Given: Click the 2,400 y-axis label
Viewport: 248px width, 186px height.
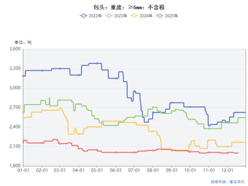Looking at the screenshot, I should coord(15,127).
